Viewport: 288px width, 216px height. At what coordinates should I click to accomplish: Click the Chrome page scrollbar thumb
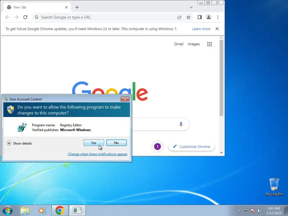222,78
